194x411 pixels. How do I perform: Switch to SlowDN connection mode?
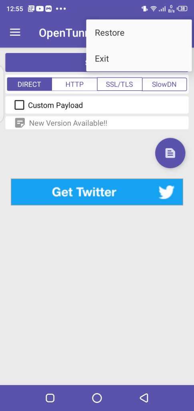click(x=164, y=84)
